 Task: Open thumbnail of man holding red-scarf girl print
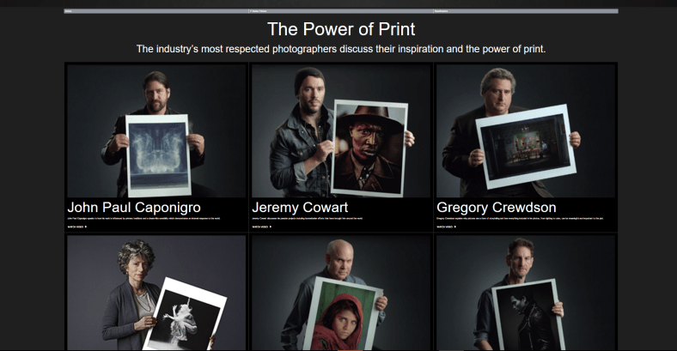[341, 293]
